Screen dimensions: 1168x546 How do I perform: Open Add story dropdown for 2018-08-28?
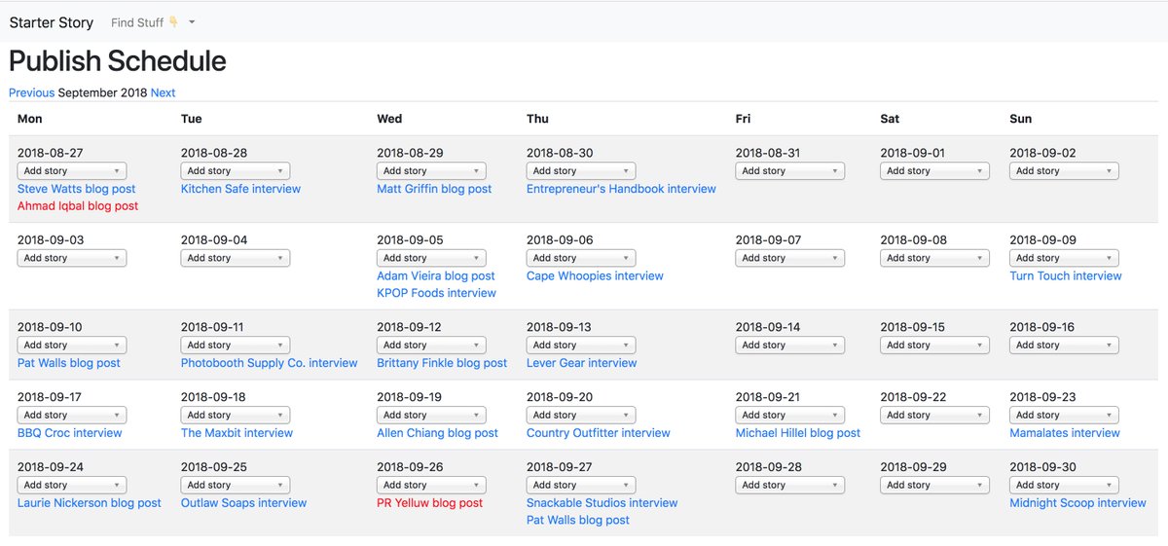[236, 171]
